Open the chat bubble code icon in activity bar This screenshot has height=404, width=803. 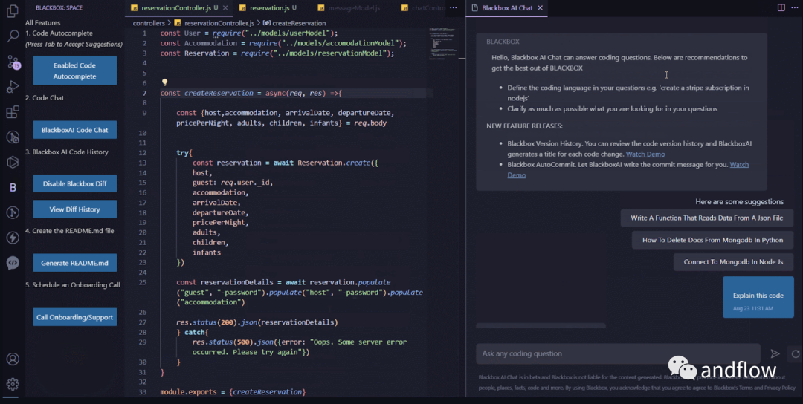(13, 263)
